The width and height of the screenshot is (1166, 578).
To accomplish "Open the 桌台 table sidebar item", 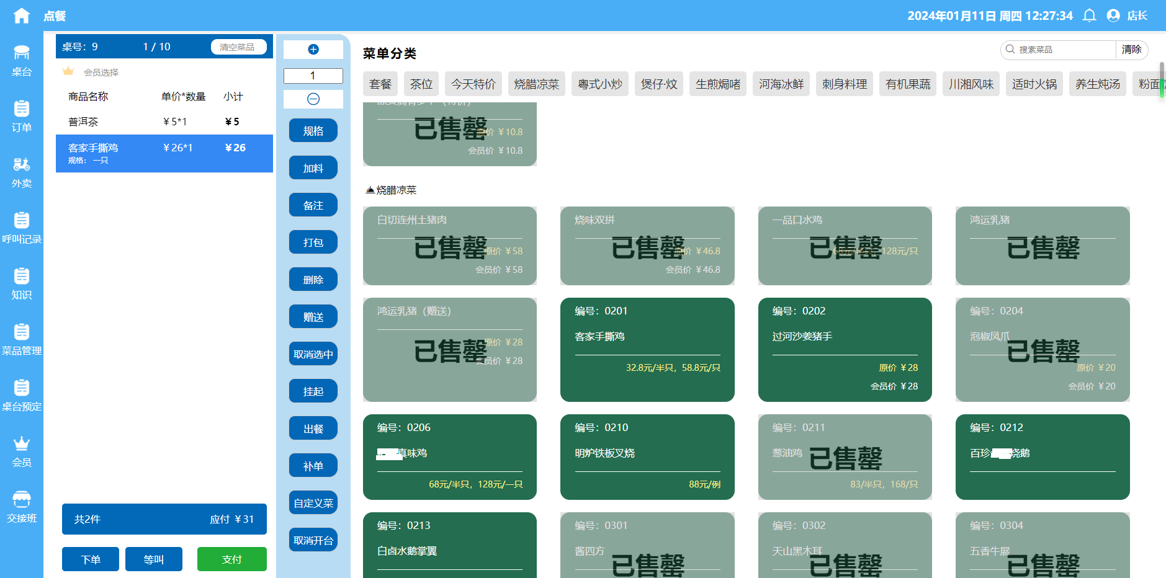I will tap(22, 61).
